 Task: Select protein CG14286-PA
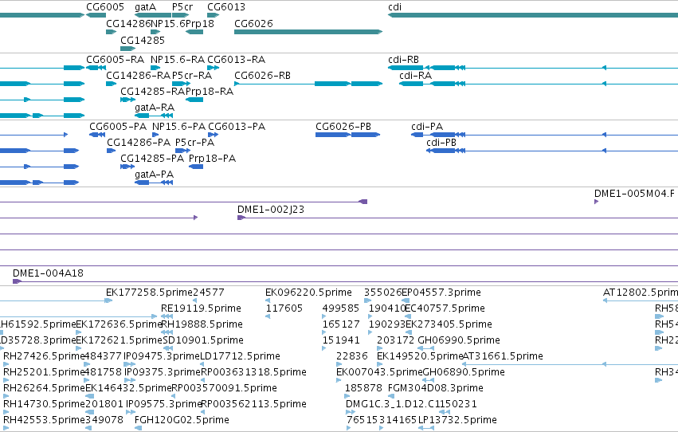pyautogui.click(x=111, y=151)
